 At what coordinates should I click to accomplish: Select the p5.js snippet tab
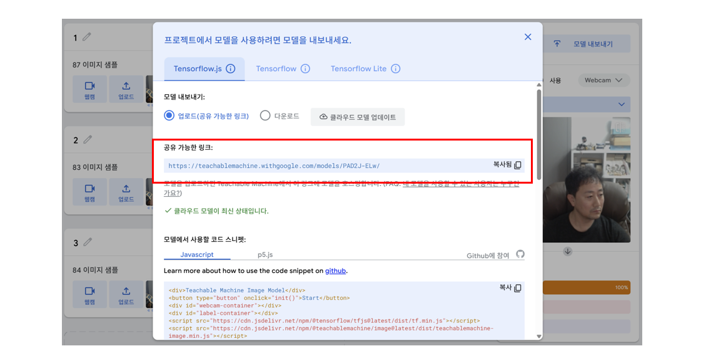[x=265, y=254]
